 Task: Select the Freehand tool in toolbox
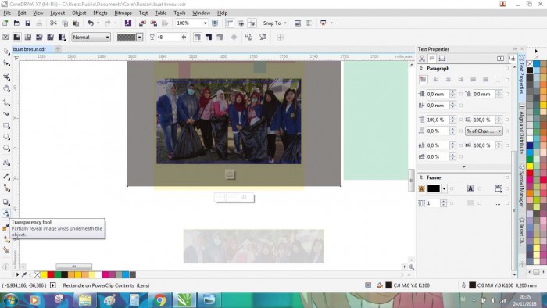6,102
